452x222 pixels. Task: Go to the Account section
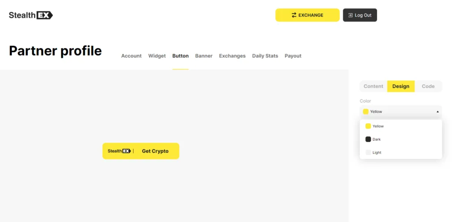coord(131,56)
